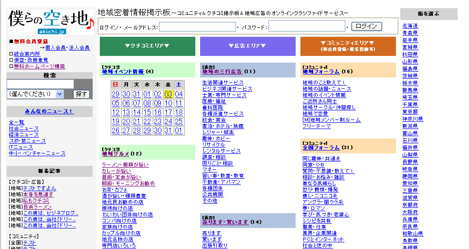Select highlighted date 03 in calendar
Image resolution: width=469 pixels, height=249 pixels.
click(168, 94)
